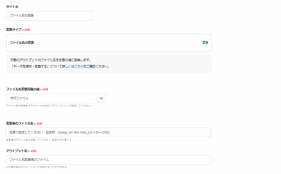The image size is (281, 174).
Task: Click hint about ファイル形式の「アウトプット」
Action: pos(49,106)
